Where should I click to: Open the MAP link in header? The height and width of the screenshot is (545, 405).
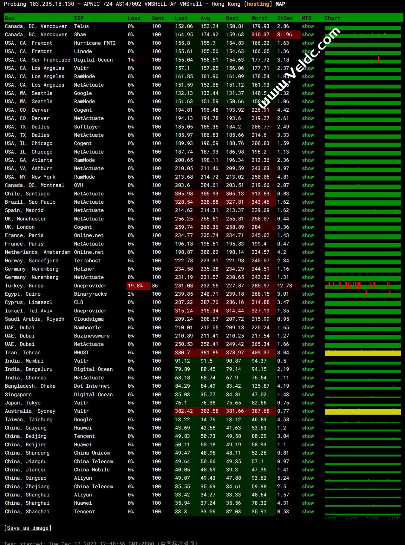(x=280, y=4)
